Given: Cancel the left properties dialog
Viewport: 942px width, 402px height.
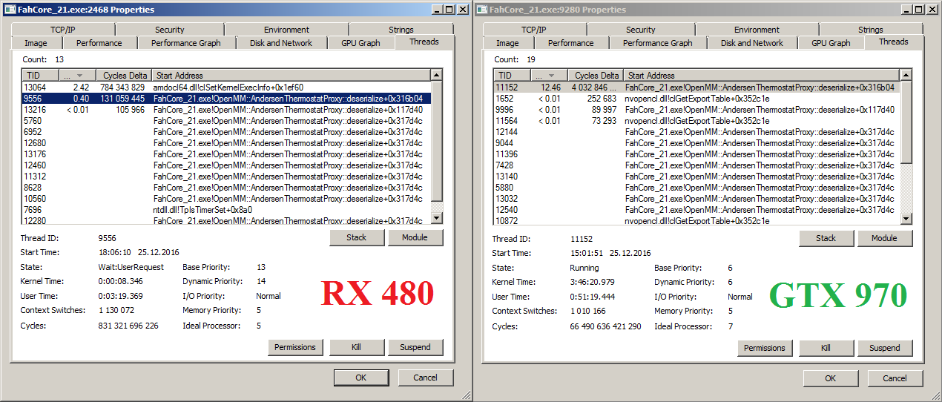Looking at the screenshot, I should (425, 378).
